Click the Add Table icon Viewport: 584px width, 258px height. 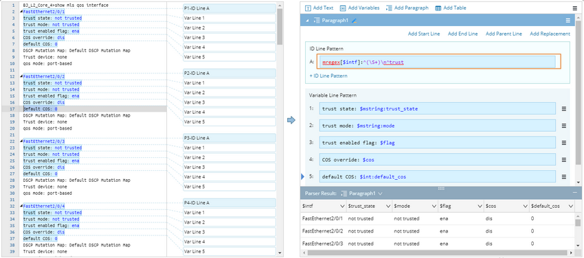click(438, 8)
